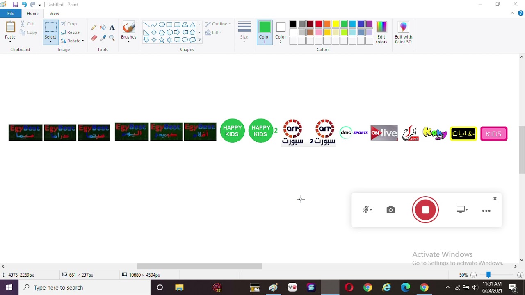Click the Undo arrow in title bar
The height and width of the screenshot is (295, 525).
pyautogui.click(x=24, y=5)
